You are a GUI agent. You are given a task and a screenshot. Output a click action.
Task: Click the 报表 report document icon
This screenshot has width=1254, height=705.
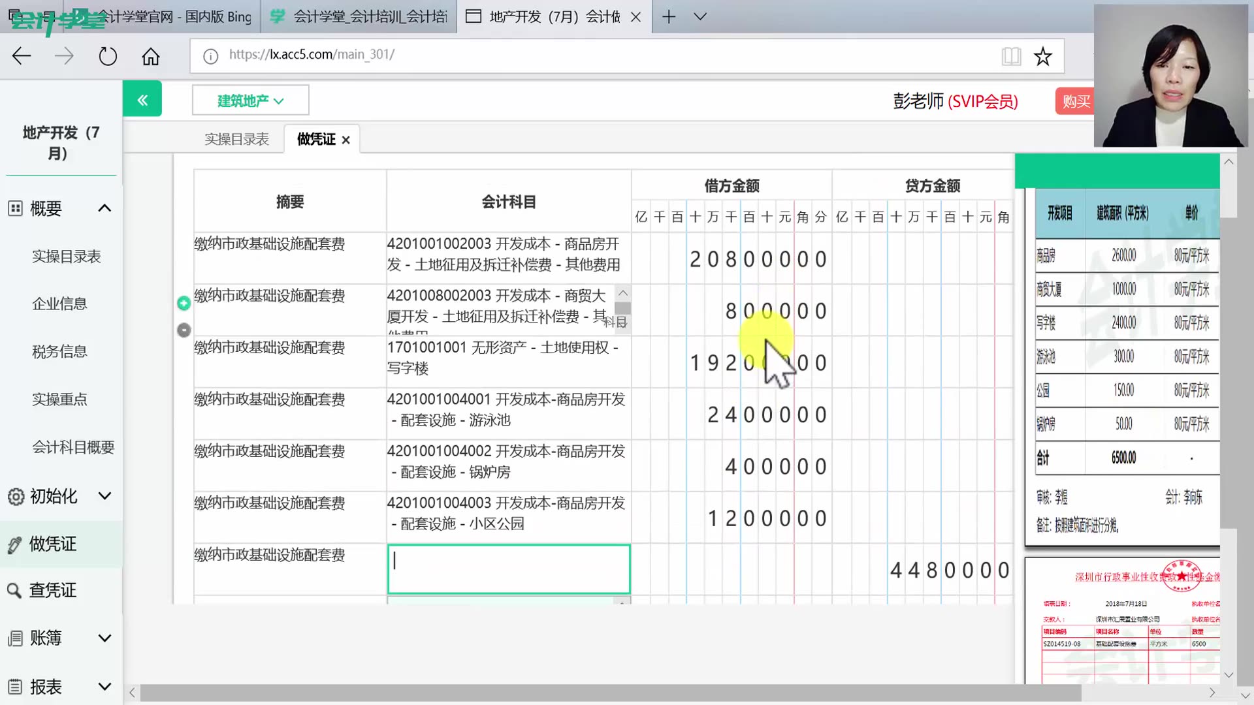click(x=14, y=686)
